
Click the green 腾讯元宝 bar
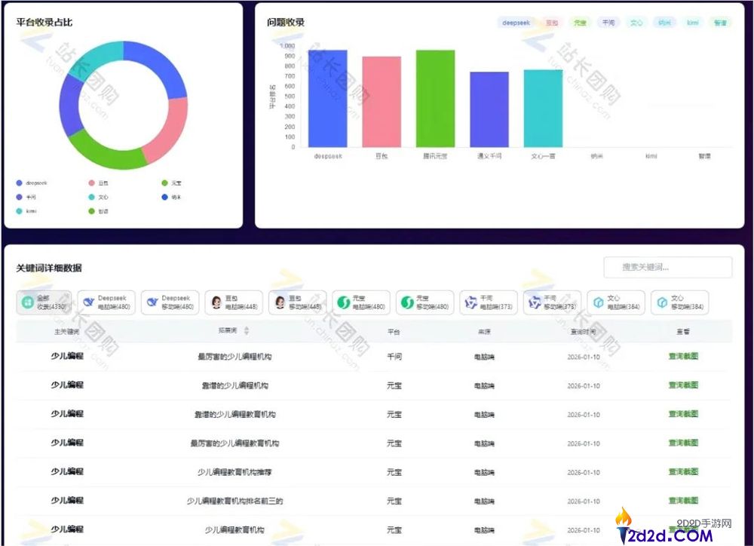[435, 99]
